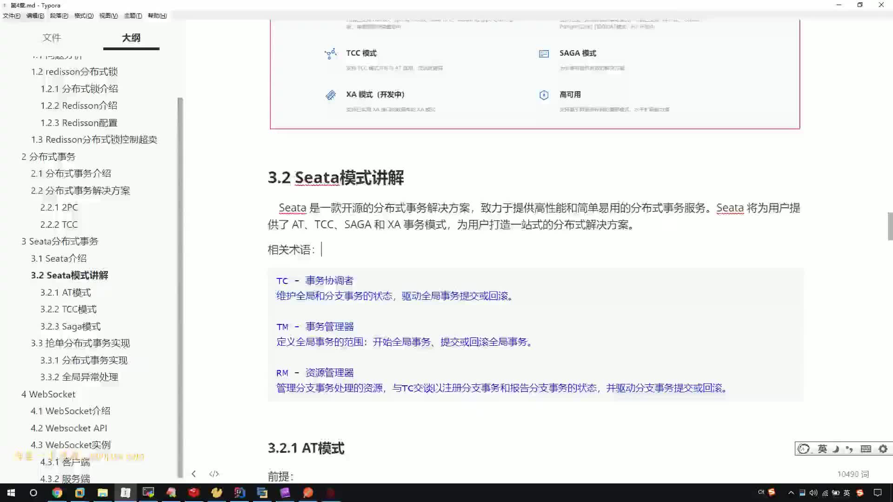
Task: Jump to outline 3.2.3 Saga模式
Action: point(70,326)
